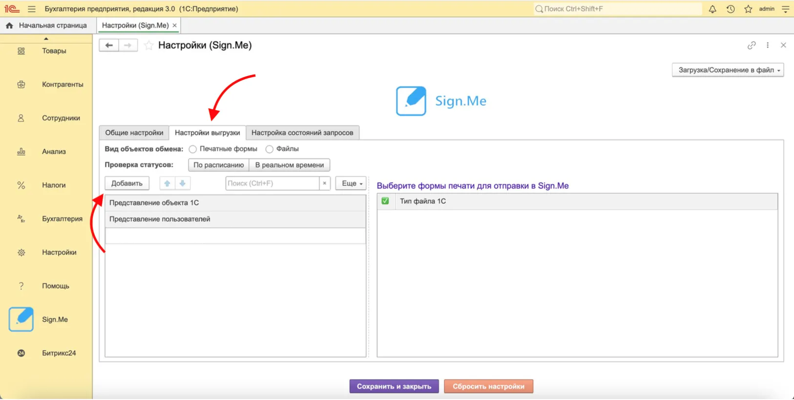Click Тип файла 1С column header text
The height and width of the screenshot is (400, 794).
(x=423, y=201)
